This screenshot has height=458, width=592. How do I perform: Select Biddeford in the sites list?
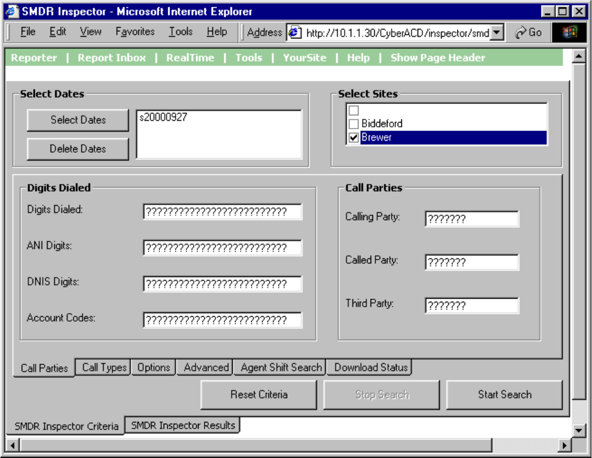[381, 124]
